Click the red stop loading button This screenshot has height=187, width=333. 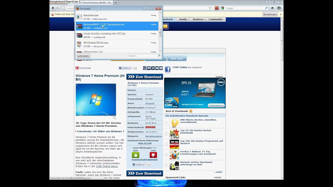point(217,8)
